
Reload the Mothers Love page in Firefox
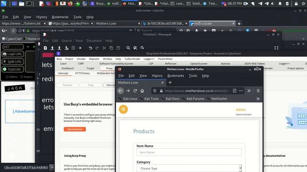coord(135,91)
